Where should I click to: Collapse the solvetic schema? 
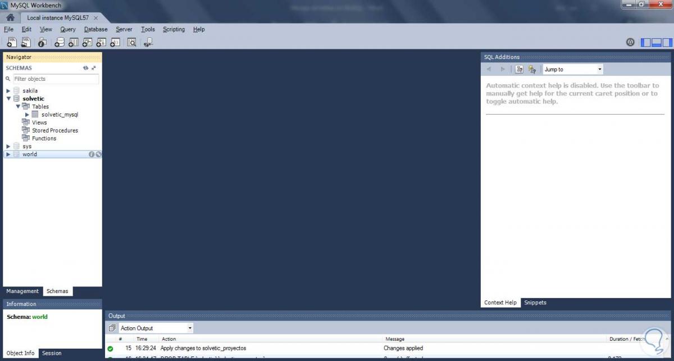8,98
